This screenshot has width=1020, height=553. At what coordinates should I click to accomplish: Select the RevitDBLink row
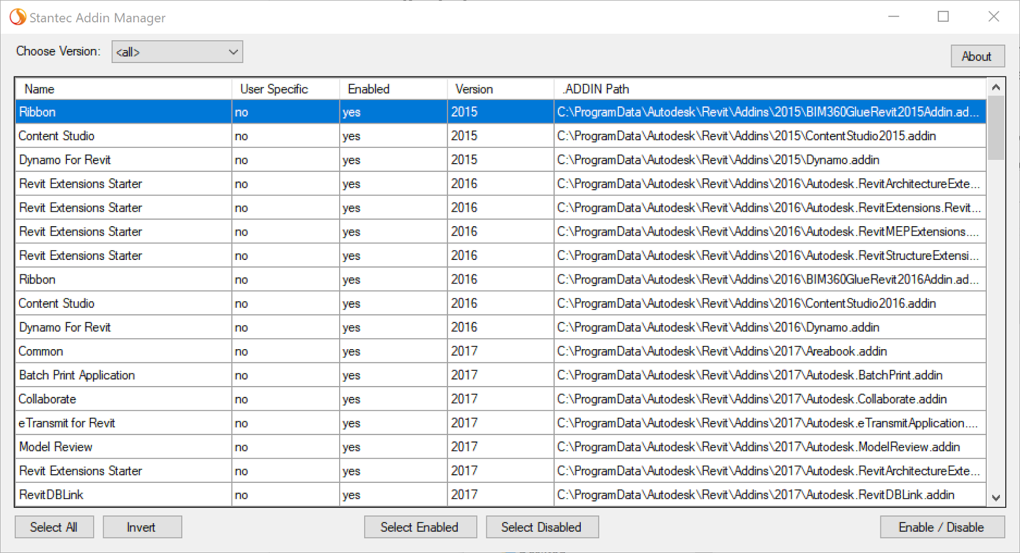tap(500, 495)
